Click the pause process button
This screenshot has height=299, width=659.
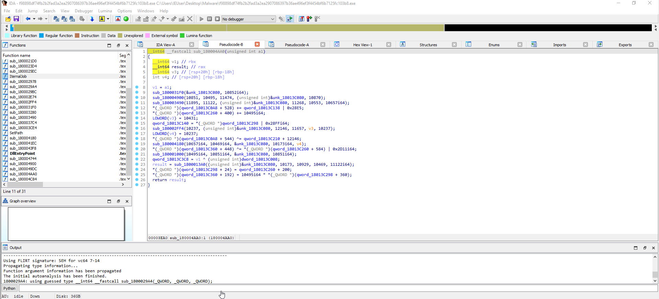tap(209, 19)
